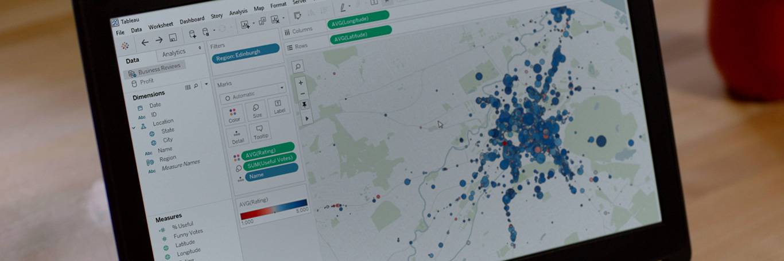
Task: Click the back arrow to undo
Action: click(x=145, y=42)
